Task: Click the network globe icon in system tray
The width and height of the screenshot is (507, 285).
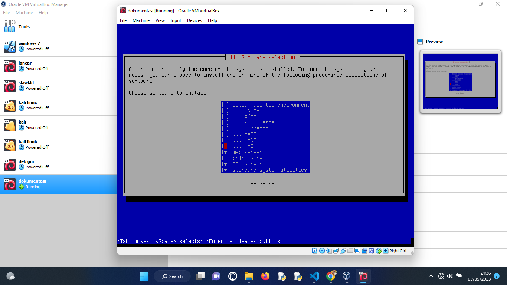Action: point(441,276)
